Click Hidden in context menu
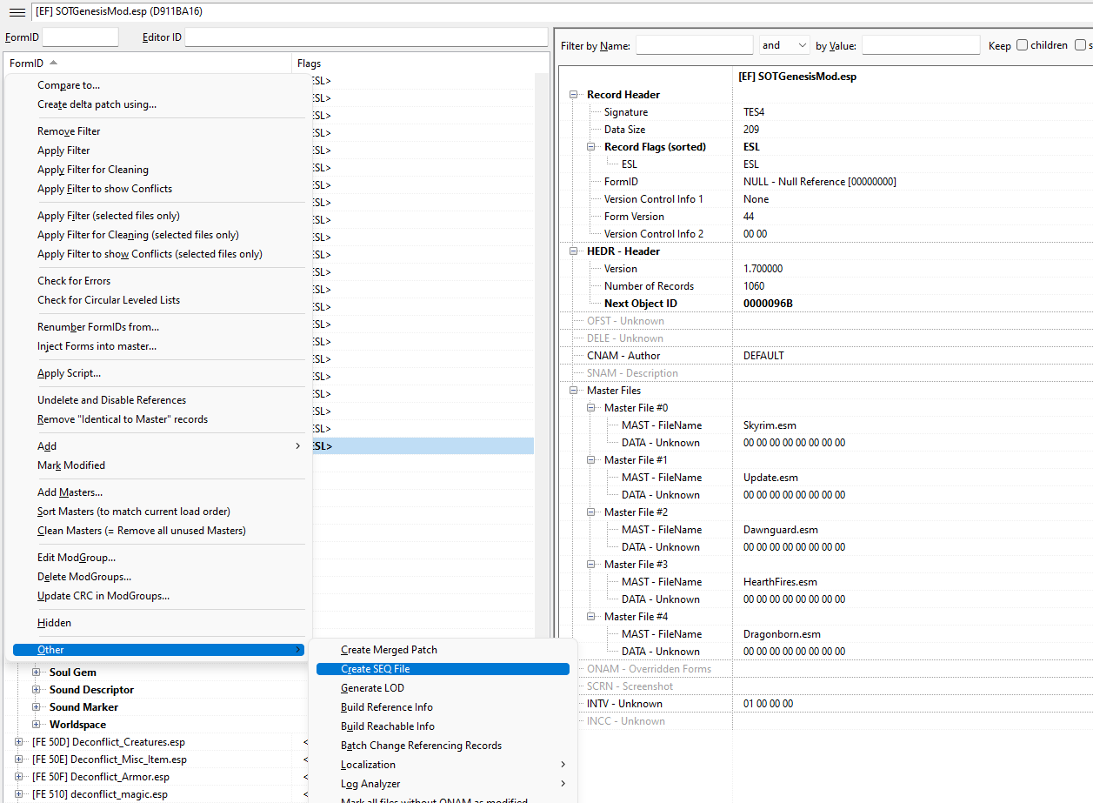The image size is (1093, 803). pyautogui.click(x=159, y=623)
